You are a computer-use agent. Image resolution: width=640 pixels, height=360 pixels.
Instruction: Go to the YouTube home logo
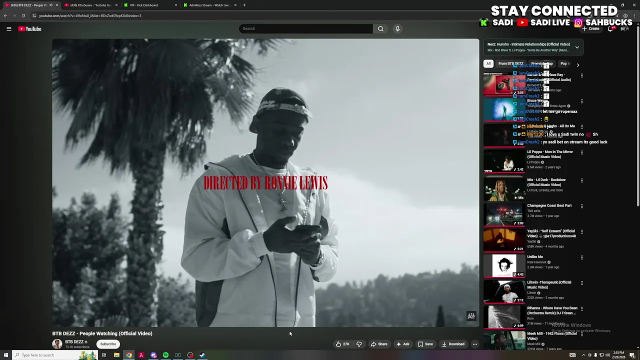point(29,28)
